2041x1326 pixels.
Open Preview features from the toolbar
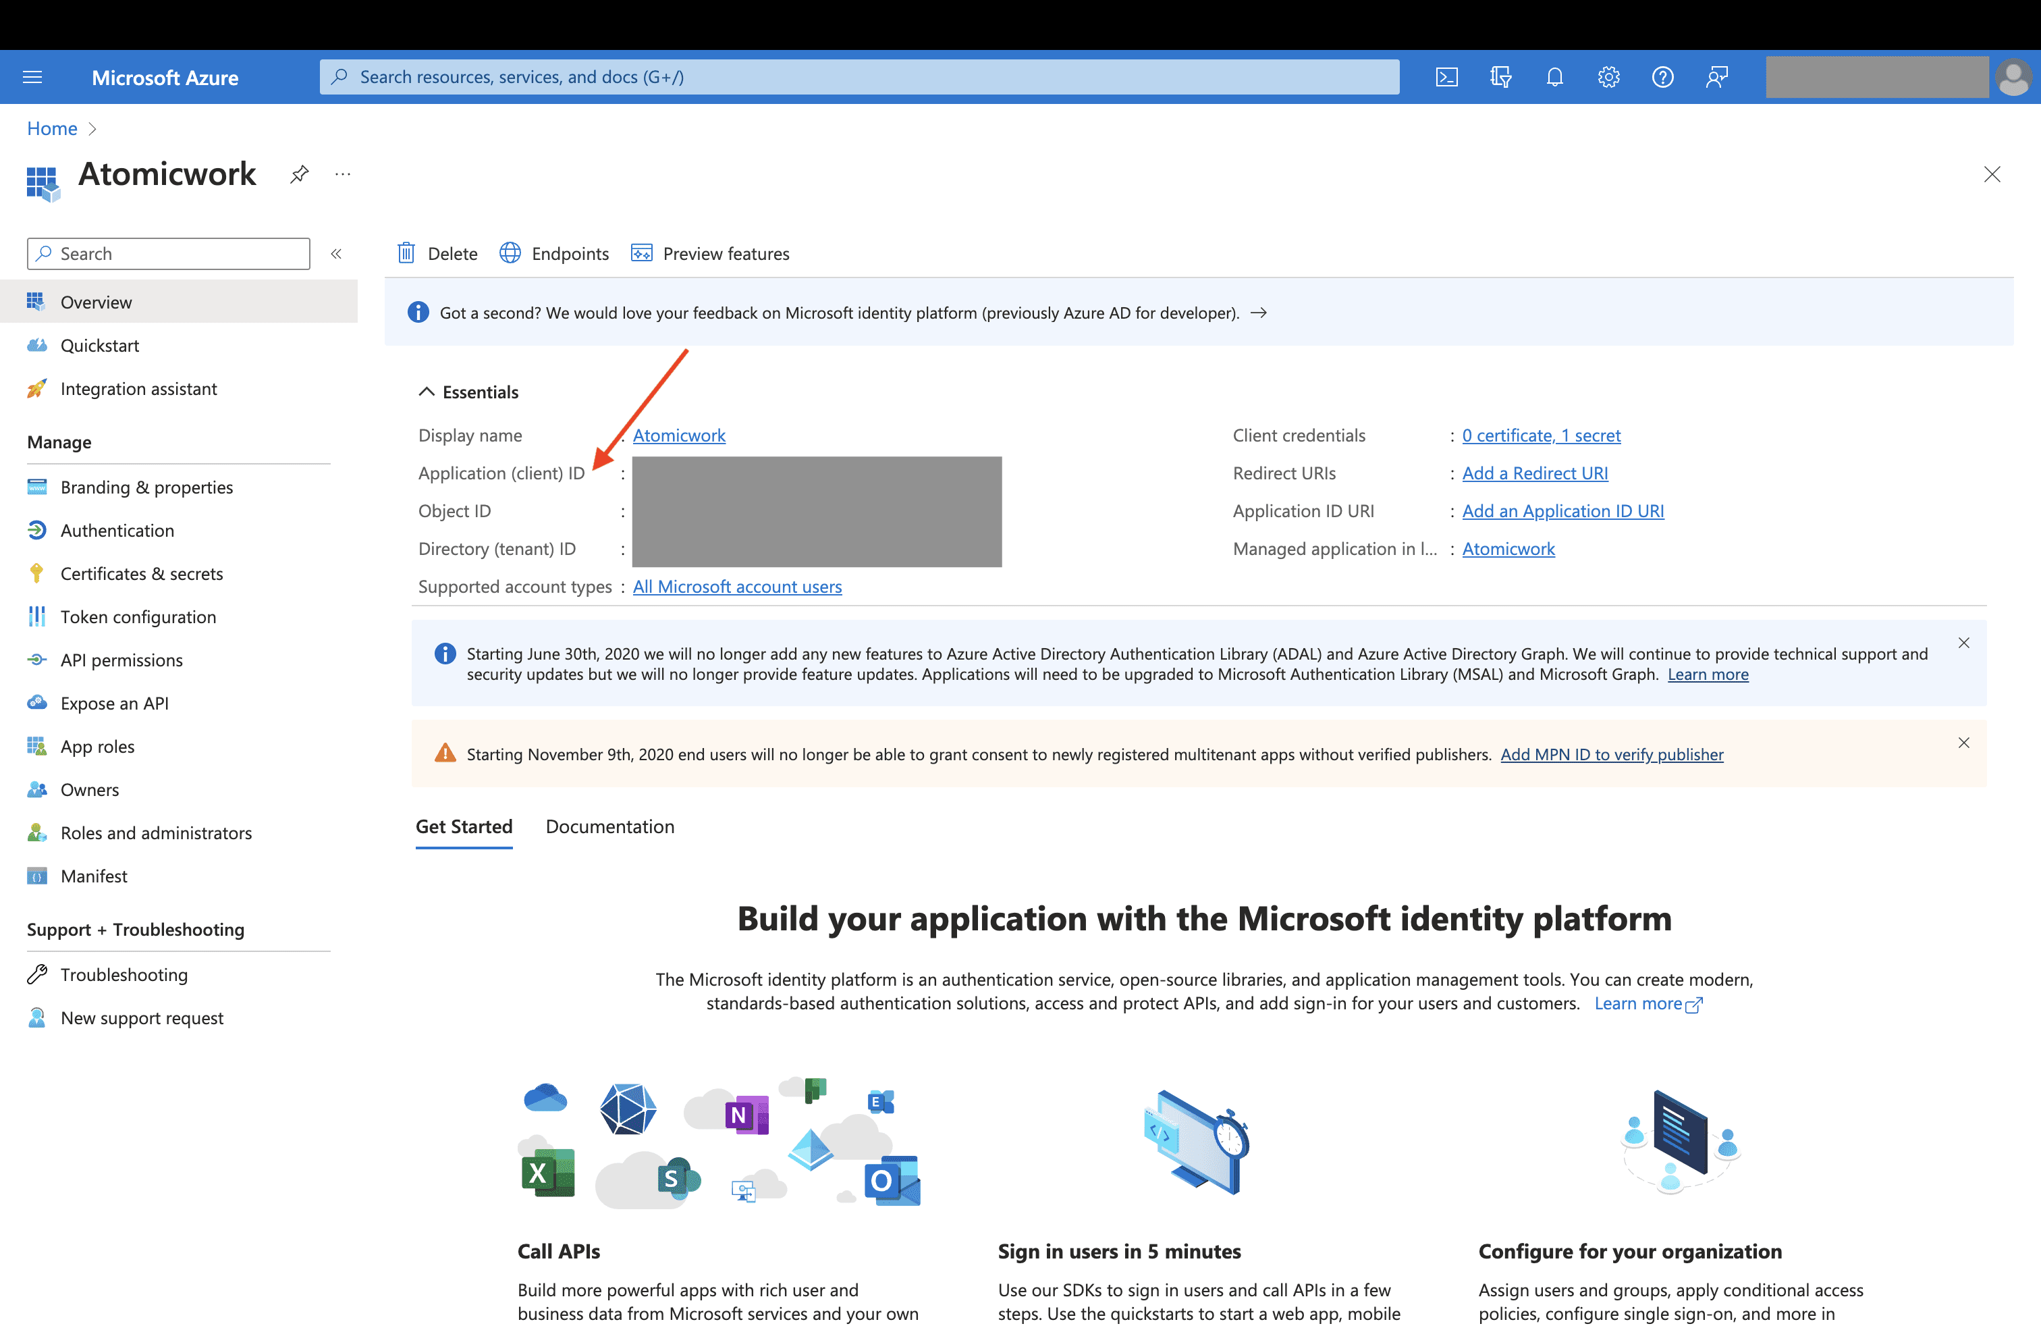pos(710,254)
